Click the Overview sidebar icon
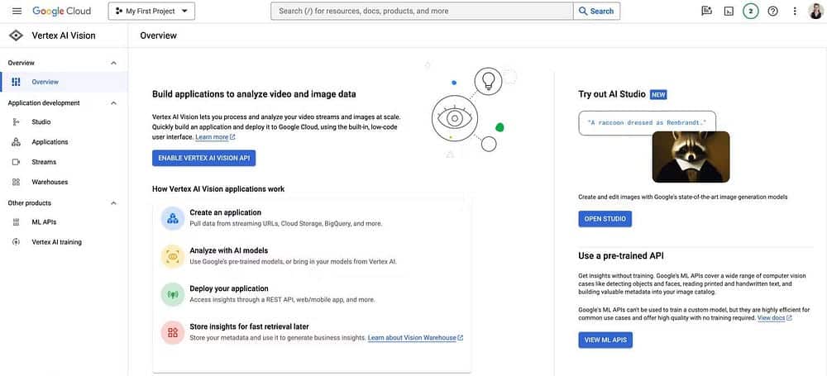Viewport: 827px width, 376px height. 16,82
